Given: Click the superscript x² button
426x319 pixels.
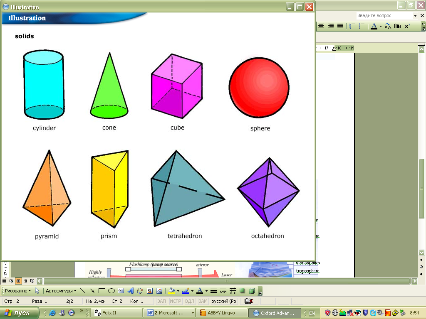Looking at the screenshot, I should (x=407, y=26).
